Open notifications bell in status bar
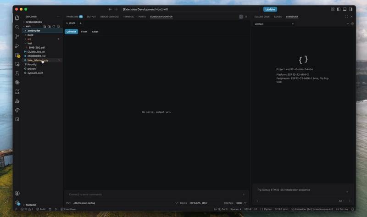This screenshot has width=367, height=217. [352, 209]
